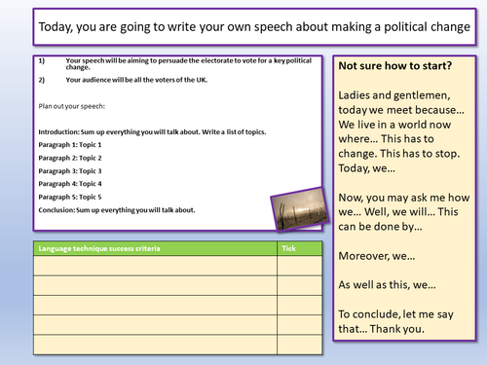Image resolution: width=487 pixels, height=365 pixels.
Task: Select 'Language technique success criteria' table header
Action: (x=99, y=248)
